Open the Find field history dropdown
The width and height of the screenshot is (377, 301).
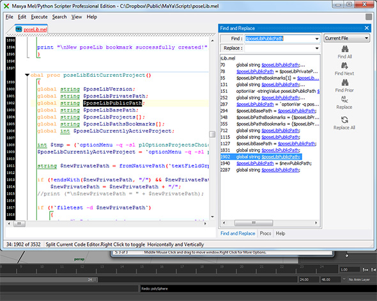point(317,38)
